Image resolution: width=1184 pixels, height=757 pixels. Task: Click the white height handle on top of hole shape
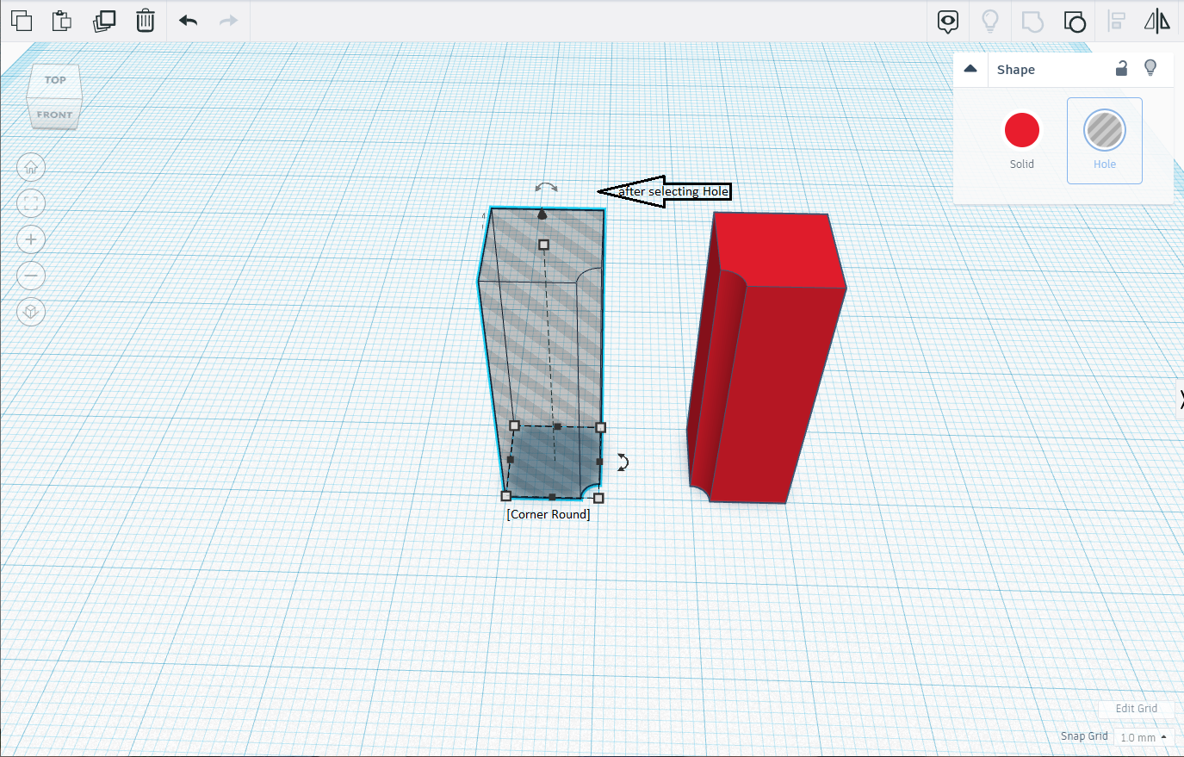tap(543, 245)
